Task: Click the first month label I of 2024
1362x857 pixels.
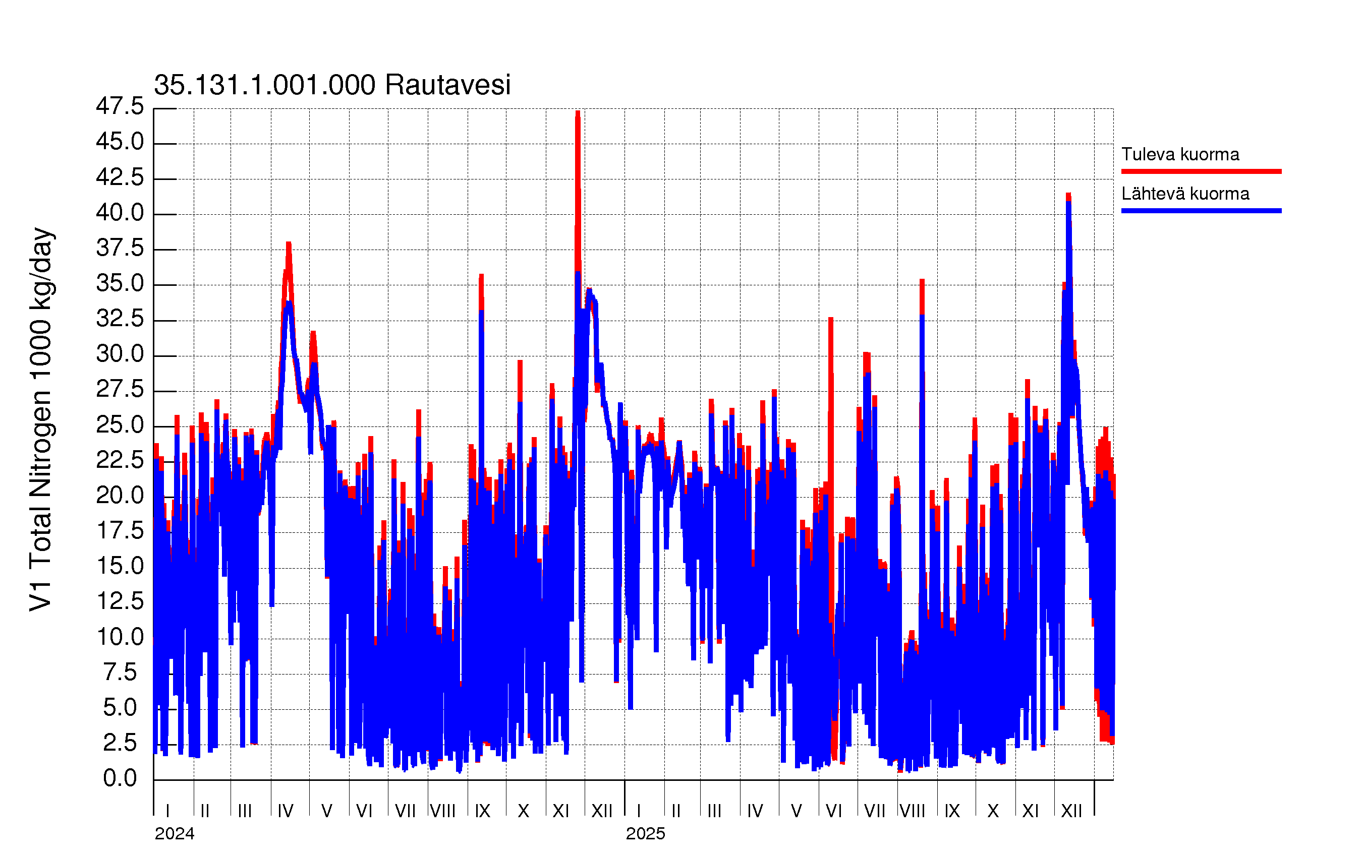Action: pos(167,811)
